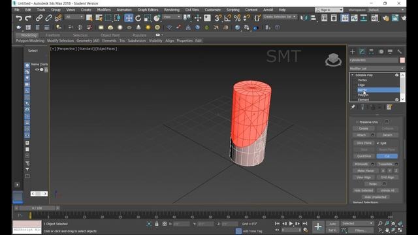Toggle the eye visibility icon in Scene Explorer
The image size is (418, 235).
37,70
